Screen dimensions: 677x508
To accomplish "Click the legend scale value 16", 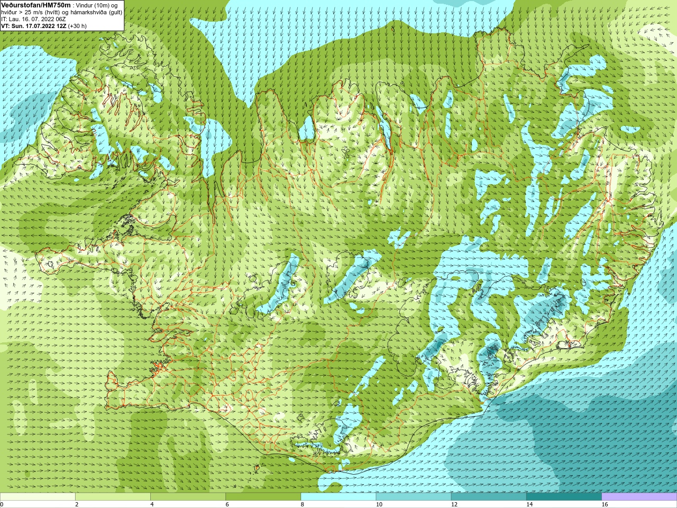I will coord(605,504).
